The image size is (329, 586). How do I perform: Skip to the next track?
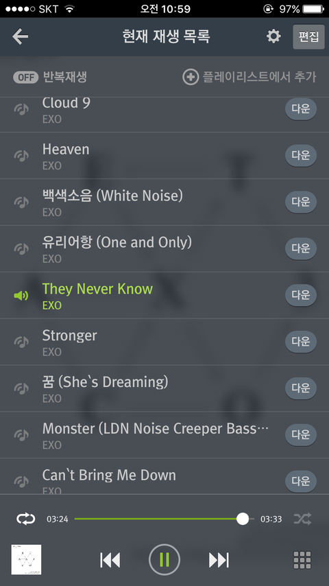coord(219,560)
